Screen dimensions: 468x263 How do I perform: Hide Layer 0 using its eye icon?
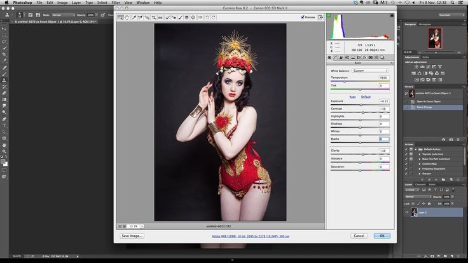click(407, 212)
